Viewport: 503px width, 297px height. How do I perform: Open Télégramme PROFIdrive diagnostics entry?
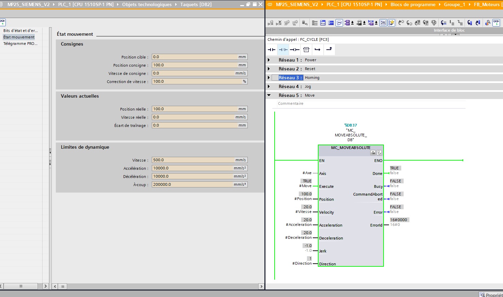[20, 44]
